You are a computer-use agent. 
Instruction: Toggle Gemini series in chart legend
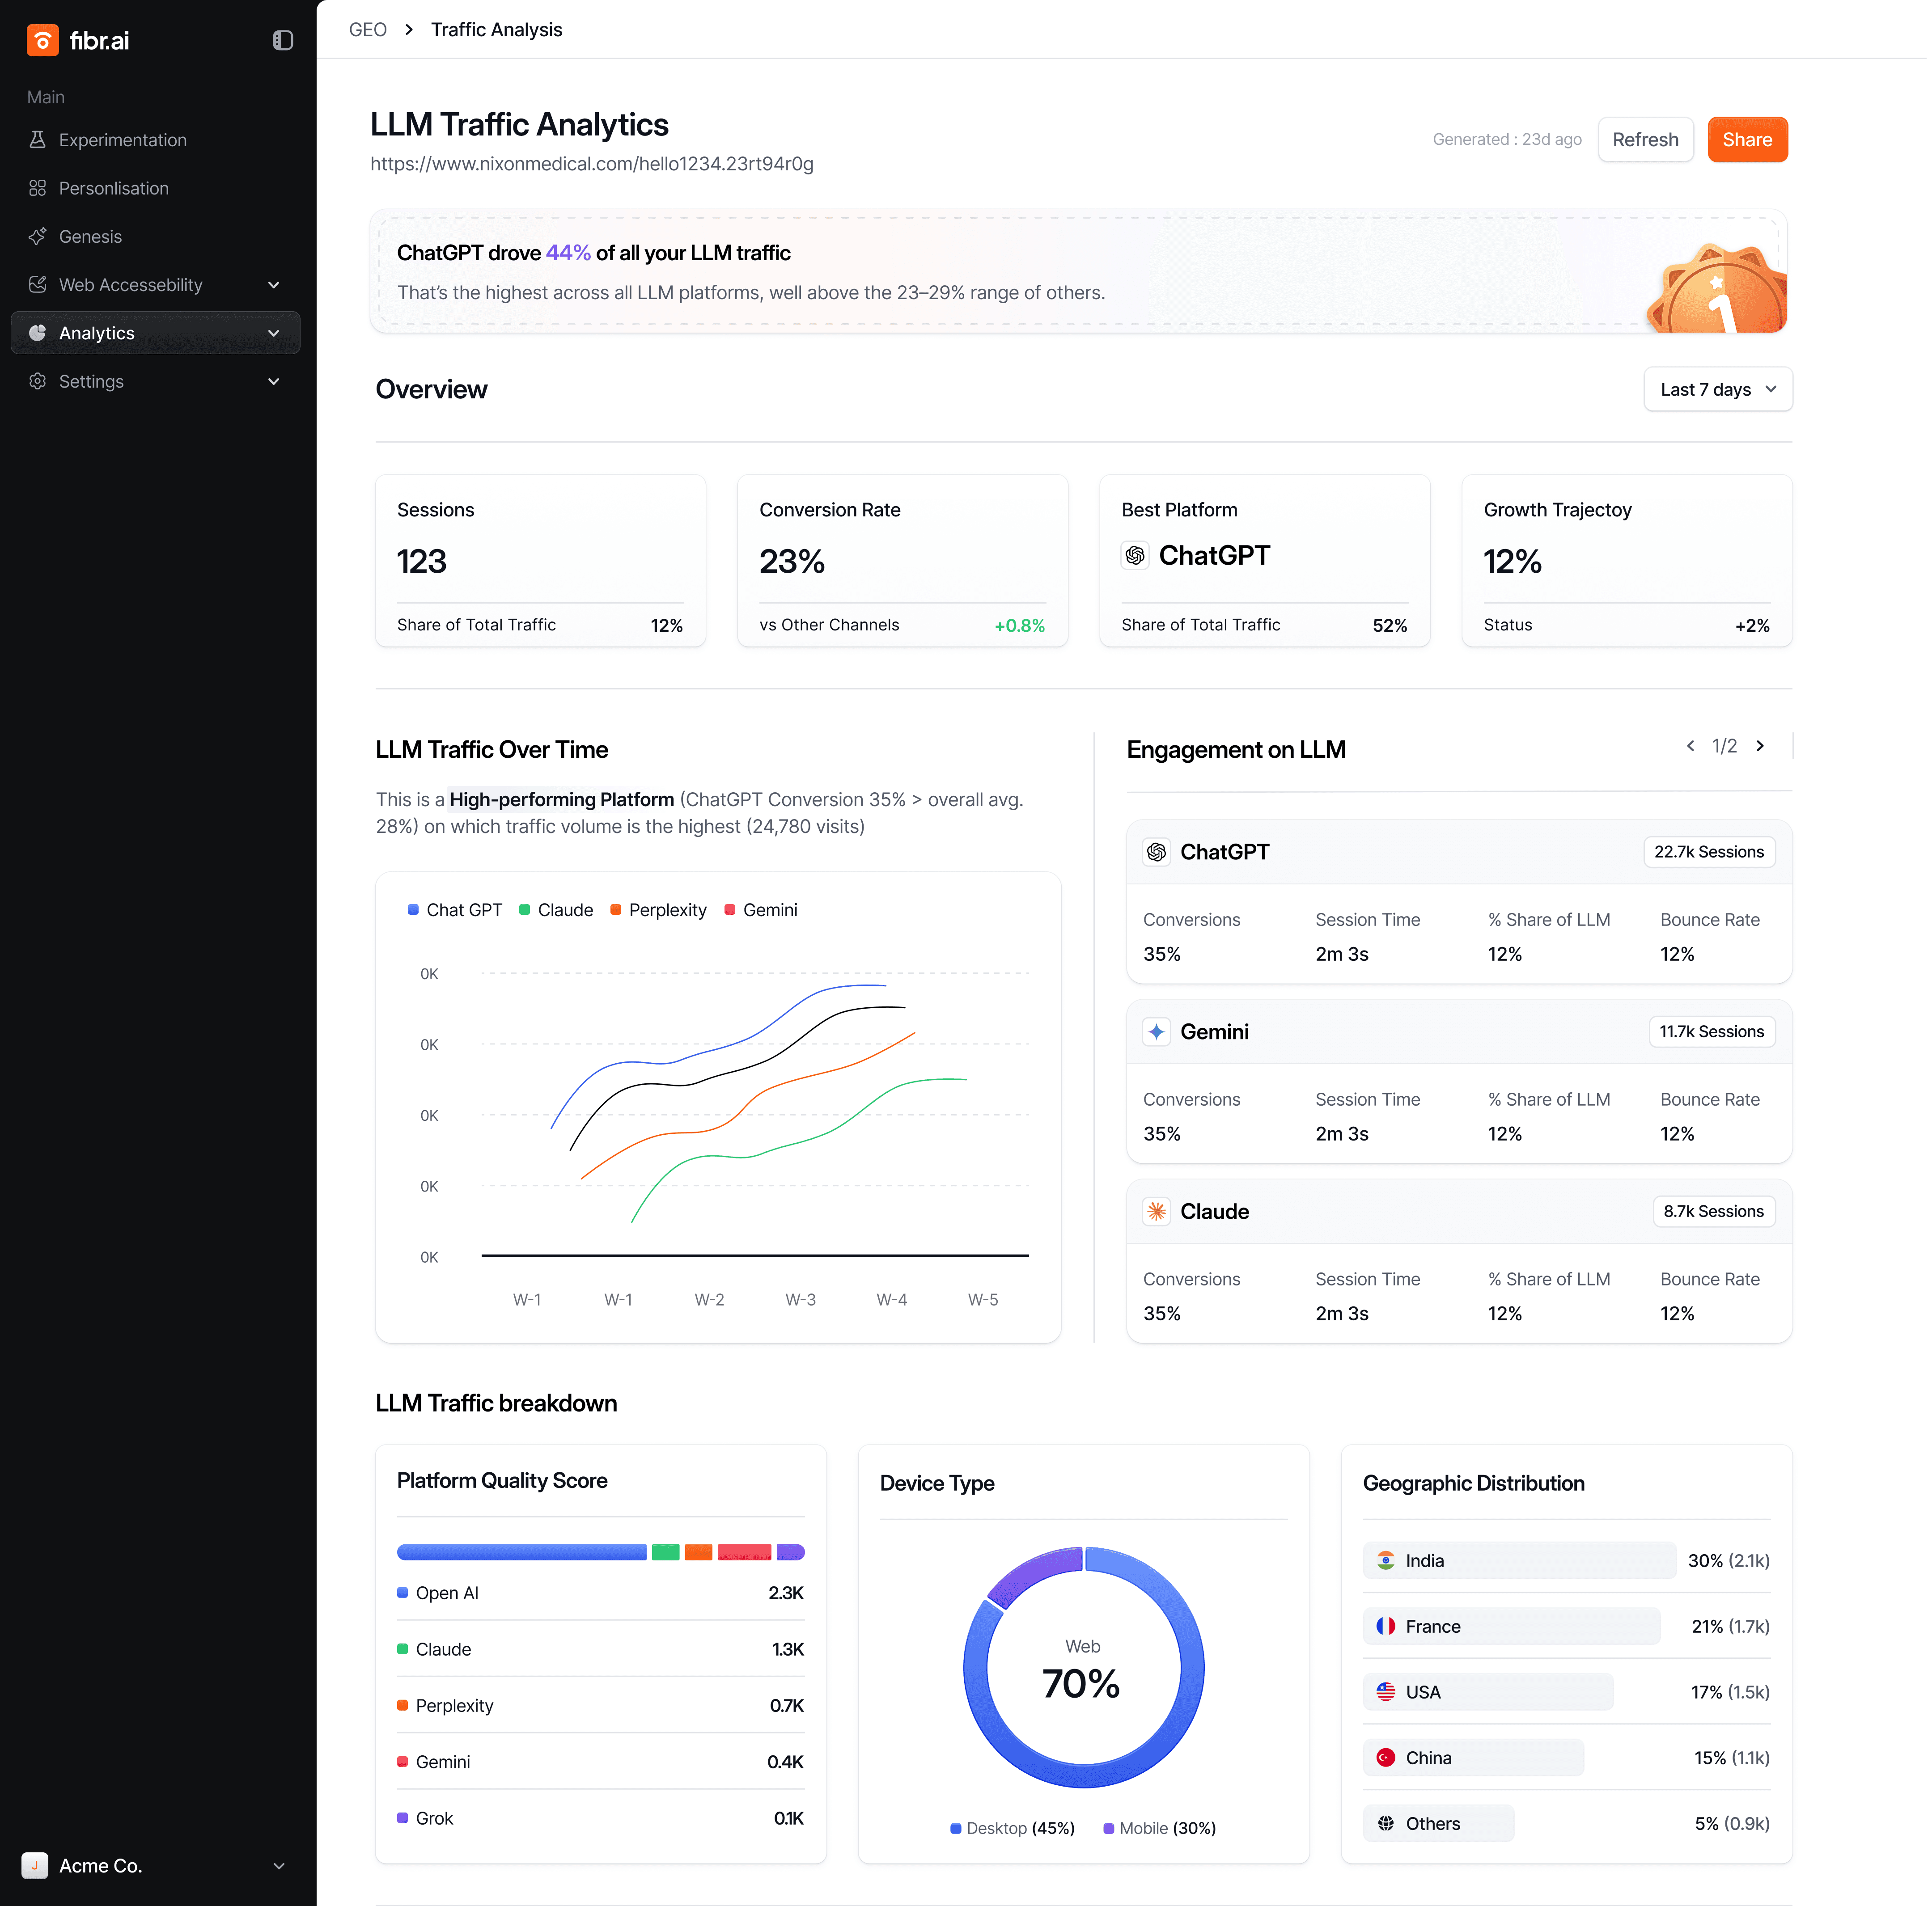pos(762,910)
